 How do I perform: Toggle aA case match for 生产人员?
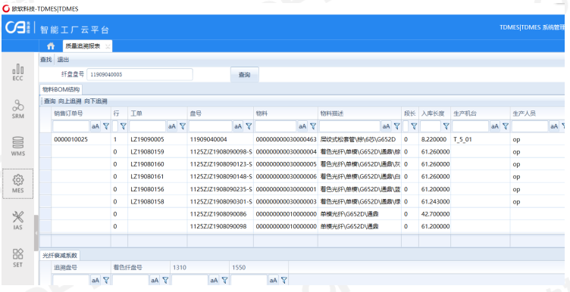click(x=554, y=126)
